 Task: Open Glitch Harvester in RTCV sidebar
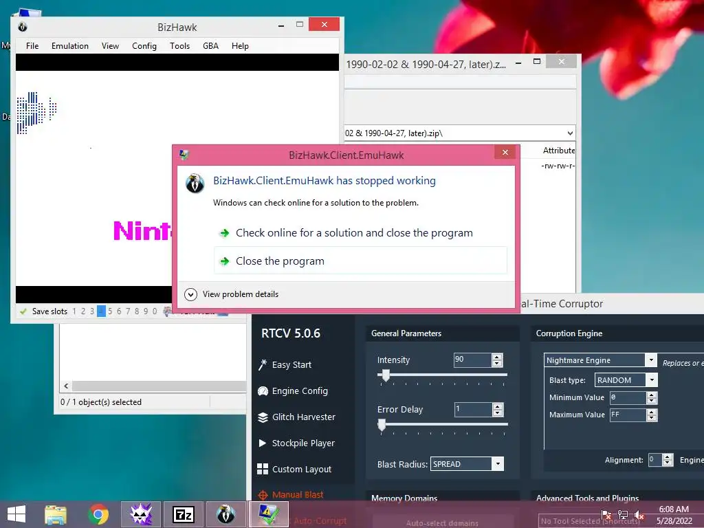[x=297, y=417]
